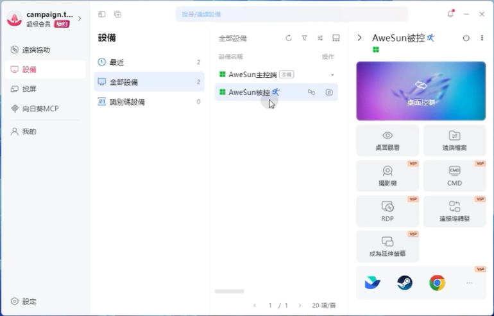Select 設備 in the left sidebar
494x316 pixels.
tap(45, 69)
